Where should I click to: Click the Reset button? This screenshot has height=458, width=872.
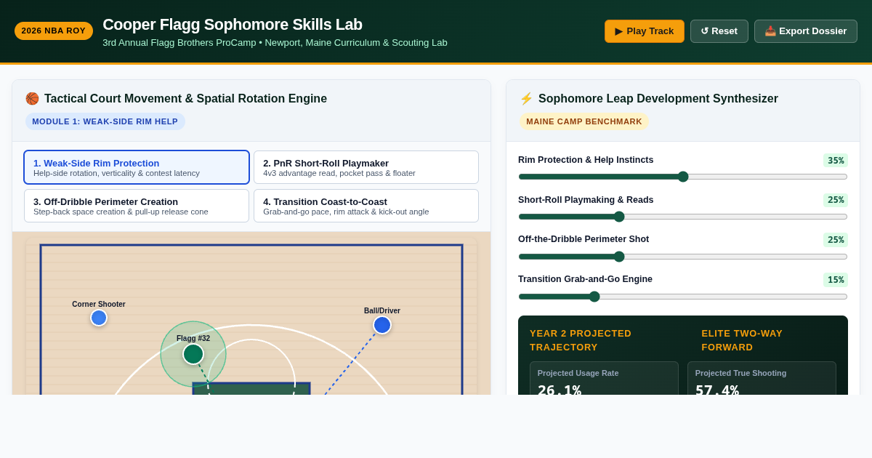pos(719,31)
